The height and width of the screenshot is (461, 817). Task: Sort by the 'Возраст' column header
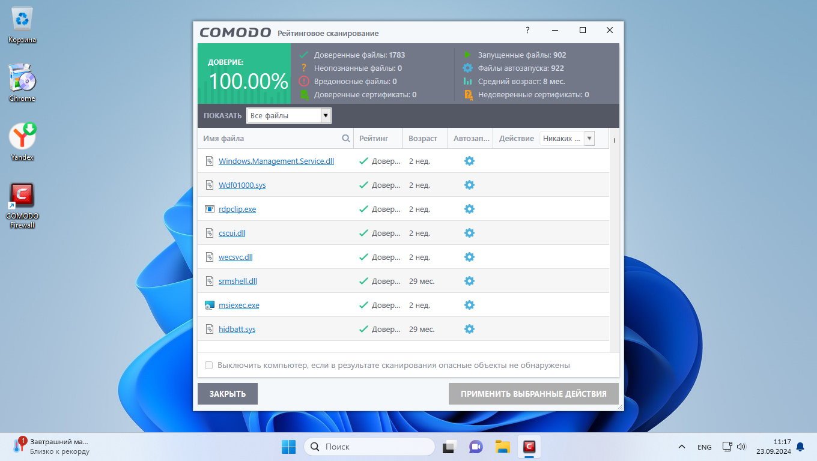pyautogui.click(x=423, y=139)
